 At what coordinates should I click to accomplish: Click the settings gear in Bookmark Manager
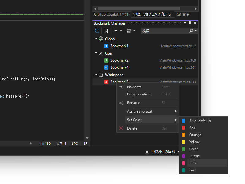click(x=129, y=30)
